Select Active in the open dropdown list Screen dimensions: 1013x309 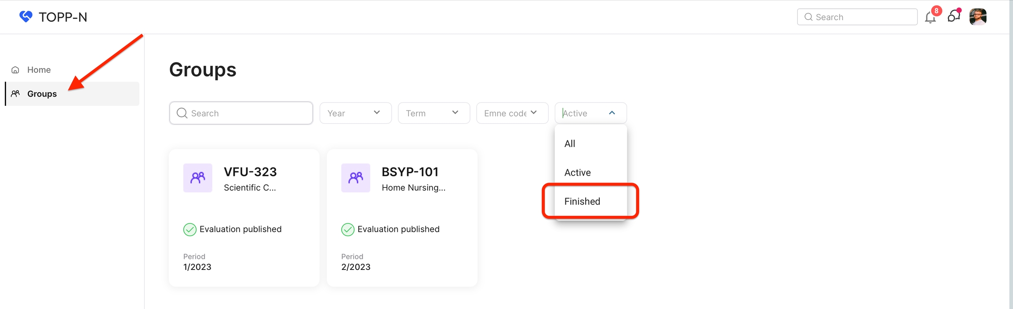click(577, 172)
